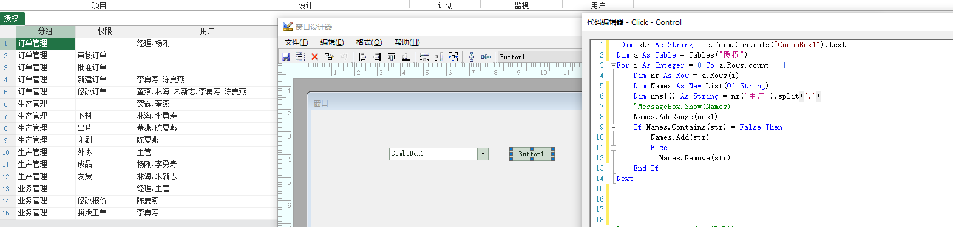The width and height of the screenshot is (953, 227).
Task: Click the add new control icon
Action: pos(329,57)
